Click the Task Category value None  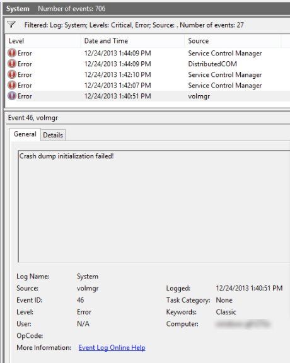[224, 300]
